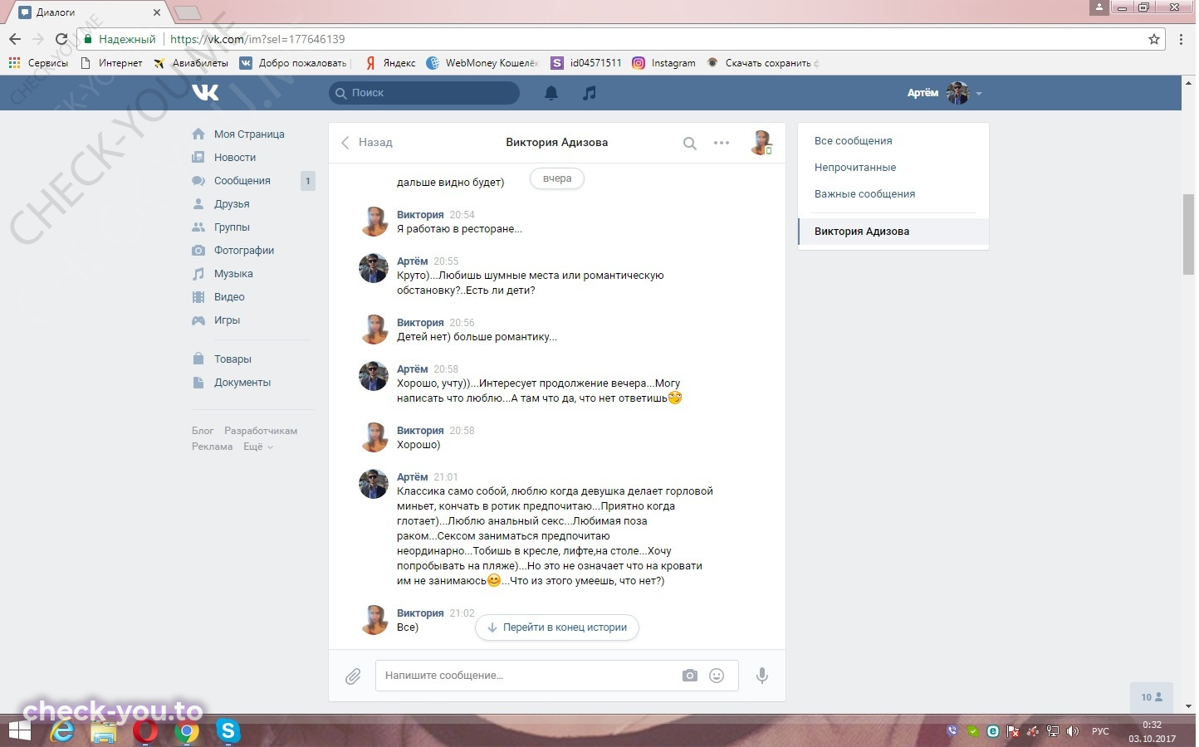Open WebMoney Кошелёк bookmark

(482, 63)
